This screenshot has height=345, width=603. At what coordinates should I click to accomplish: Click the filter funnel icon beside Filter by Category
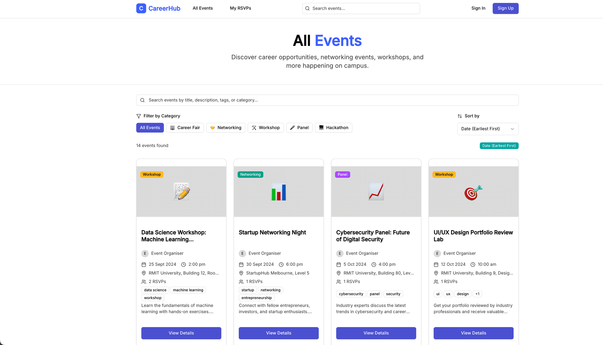click(x=139, y=116)
